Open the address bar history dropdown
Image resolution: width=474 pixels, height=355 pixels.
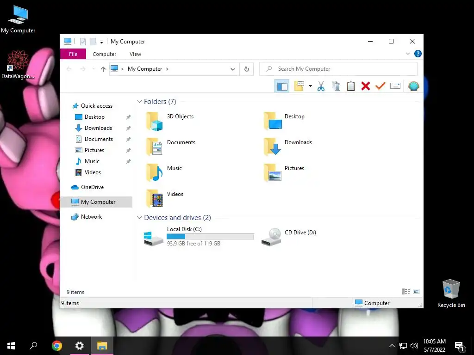[232, 69]
